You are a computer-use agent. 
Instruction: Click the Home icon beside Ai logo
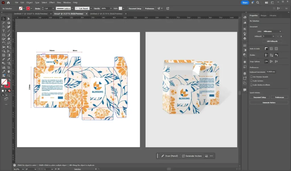(8, 3)
